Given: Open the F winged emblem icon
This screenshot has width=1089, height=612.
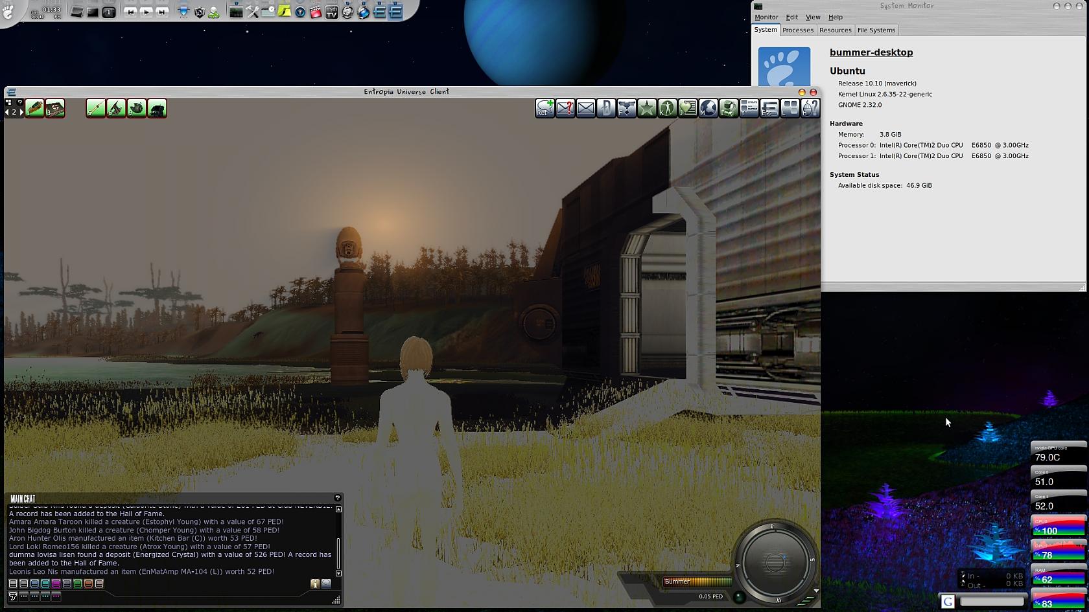Looking at the screenshot, I should click(626, 108).
